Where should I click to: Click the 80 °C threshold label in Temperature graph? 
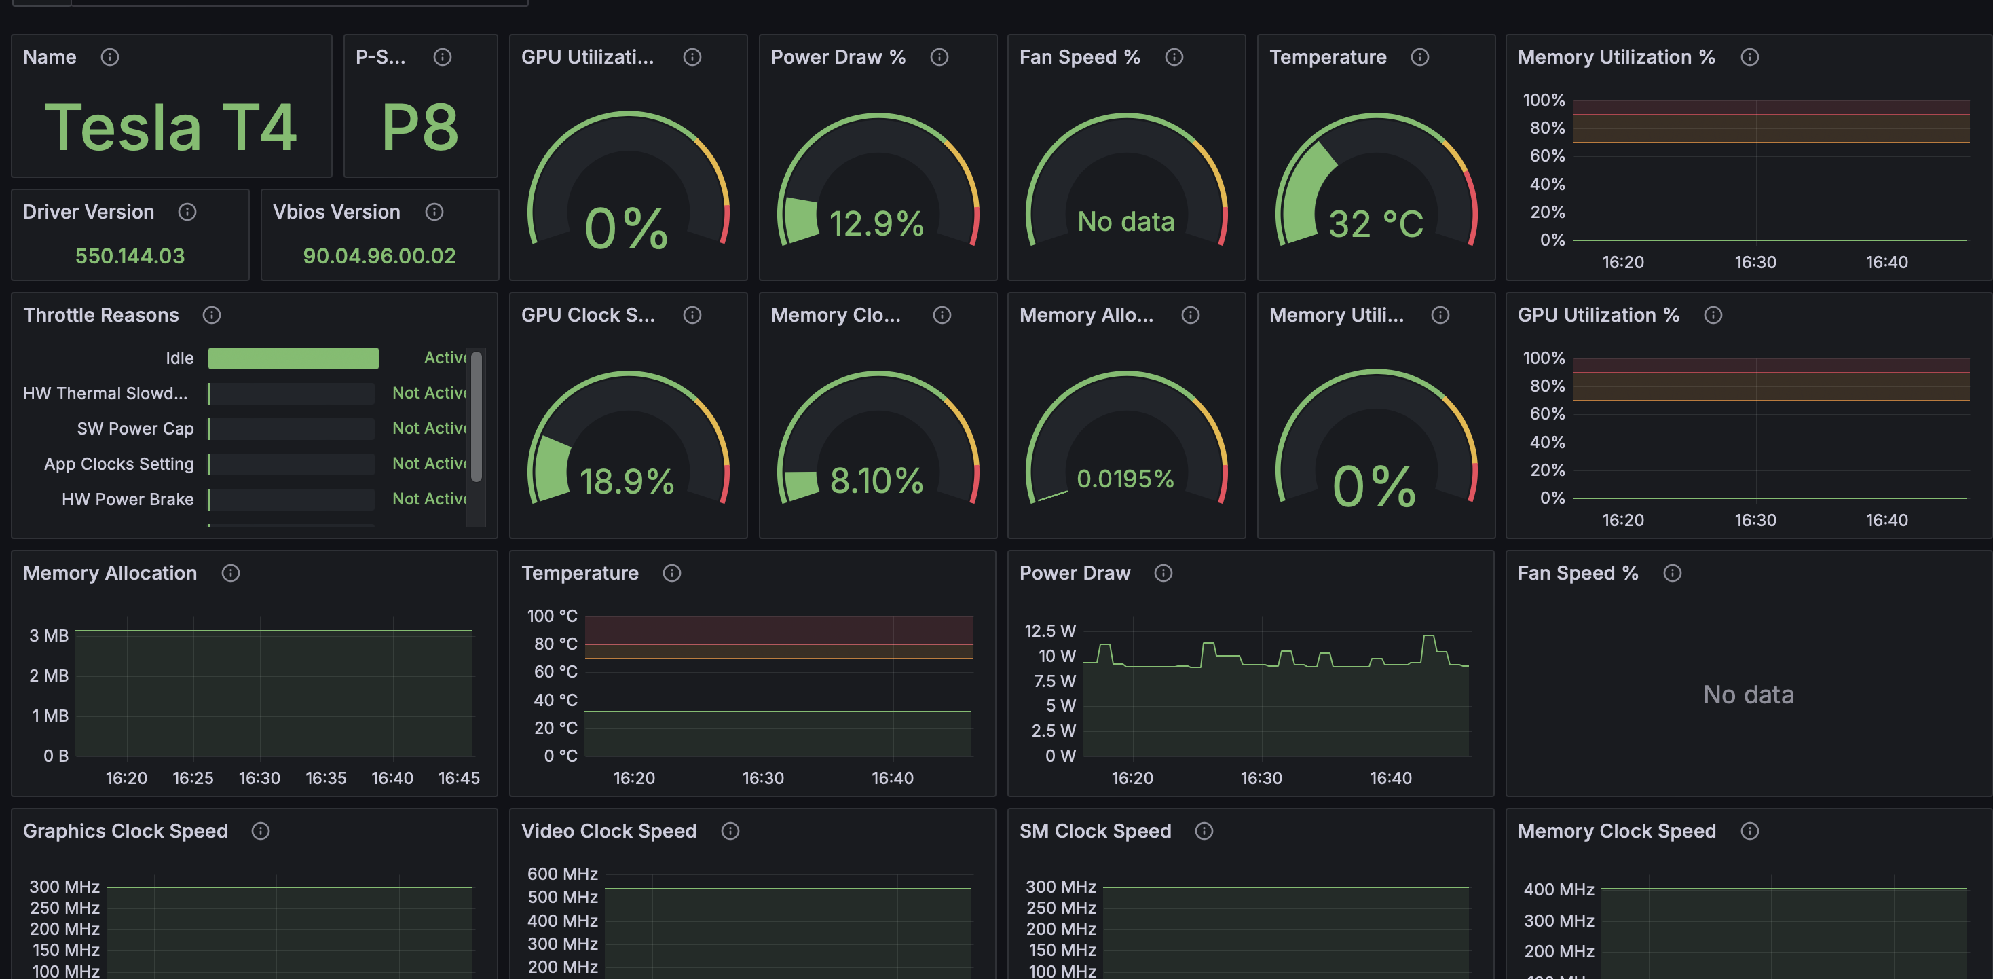click(x=555, y=644)
